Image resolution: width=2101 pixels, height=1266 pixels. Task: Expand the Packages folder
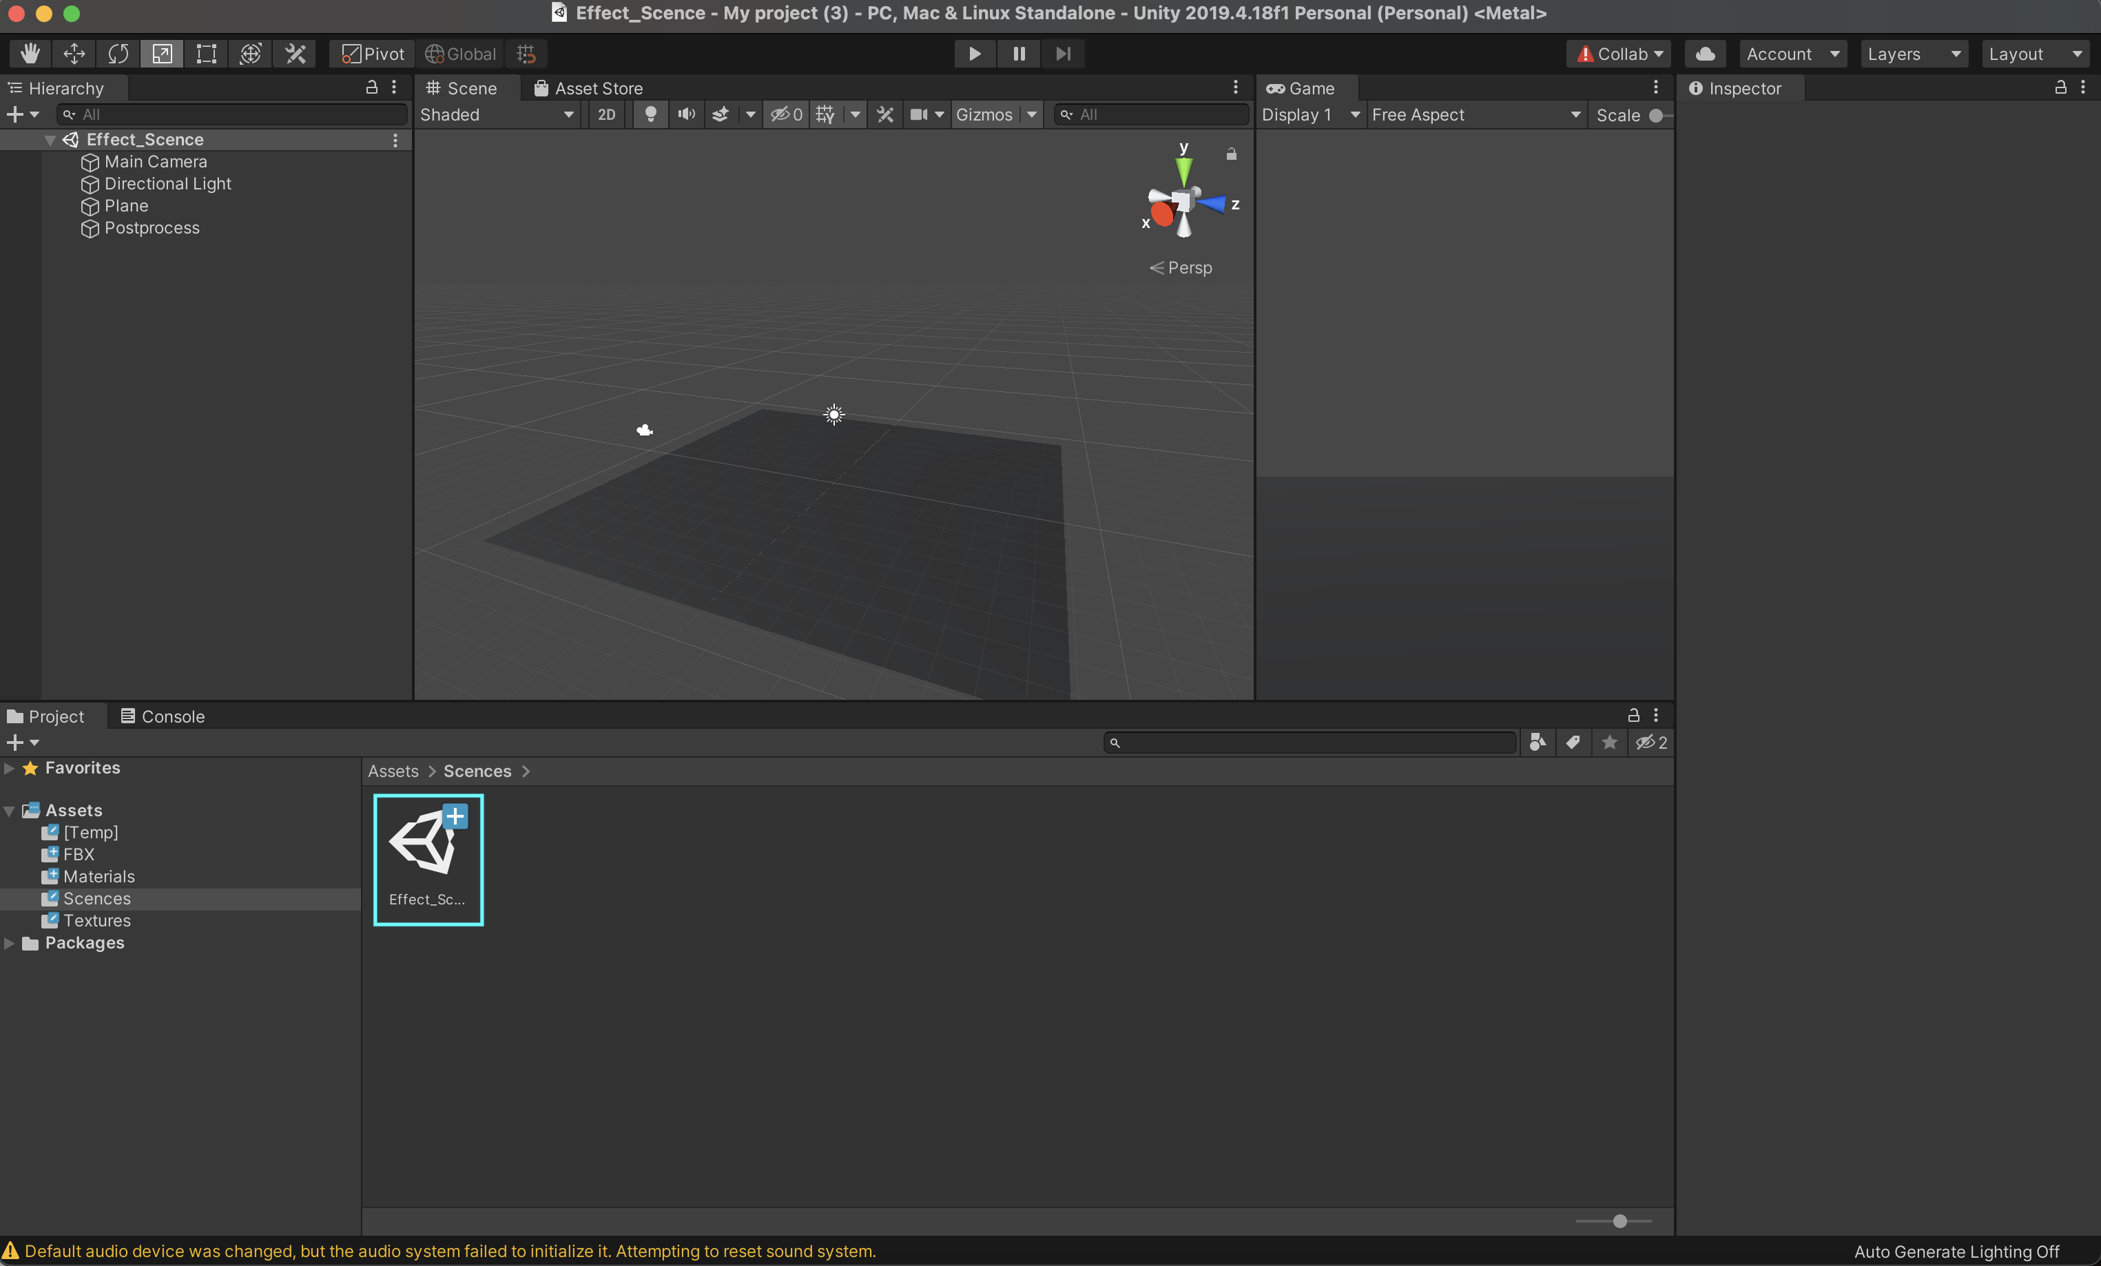point(10,943)
